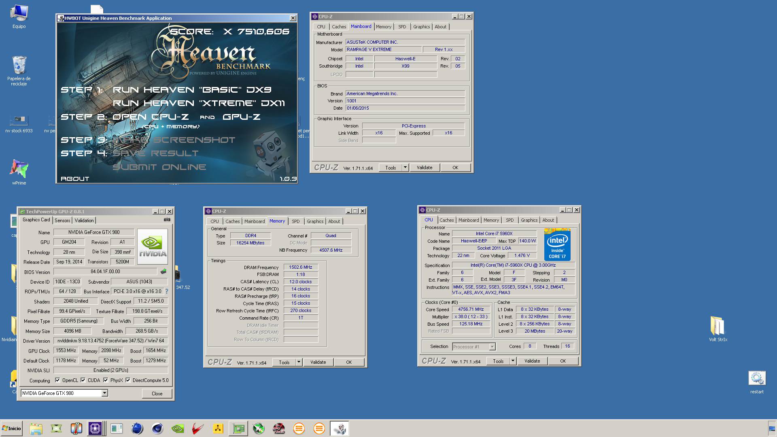Switch to the Sensors tab in GPU-Z
This screenshot has height=437, width=777.
click(x=62, y=221)
